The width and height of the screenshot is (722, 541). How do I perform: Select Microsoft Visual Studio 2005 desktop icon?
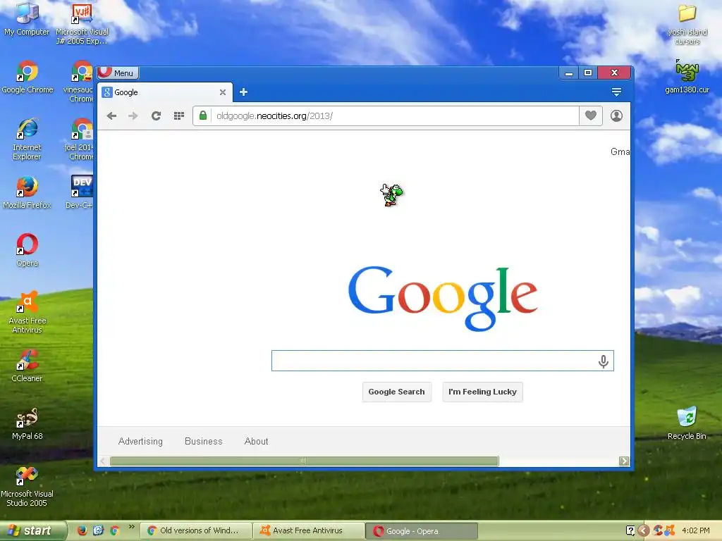[27, 486]
